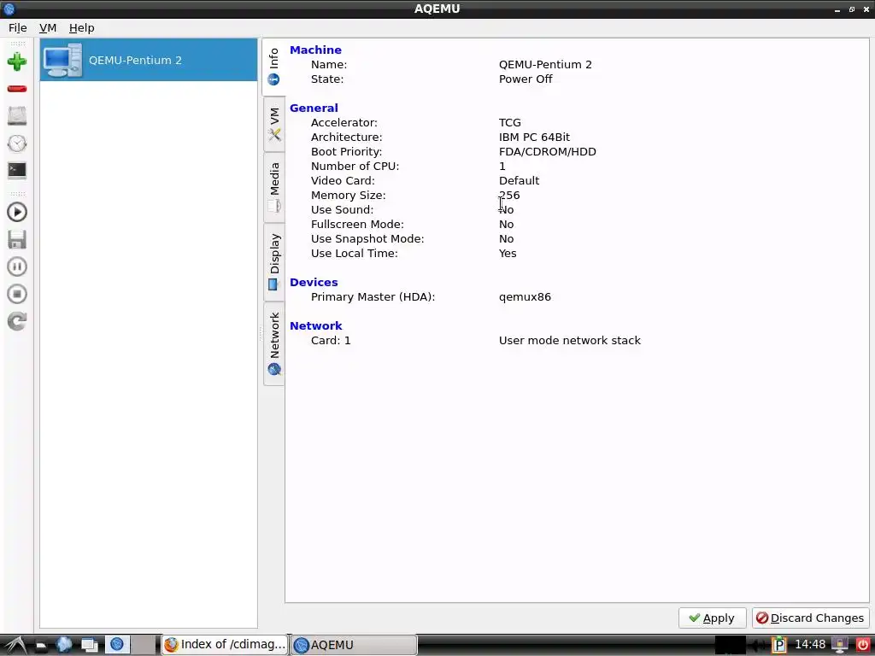875x656 pixels.
Task: Start the virtual machine with the play icon
Action: point(17,212)
